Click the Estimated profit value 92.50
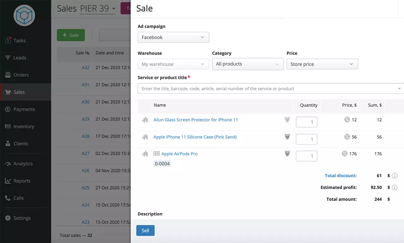The image size is (404, 243). [x=376, y=187]
